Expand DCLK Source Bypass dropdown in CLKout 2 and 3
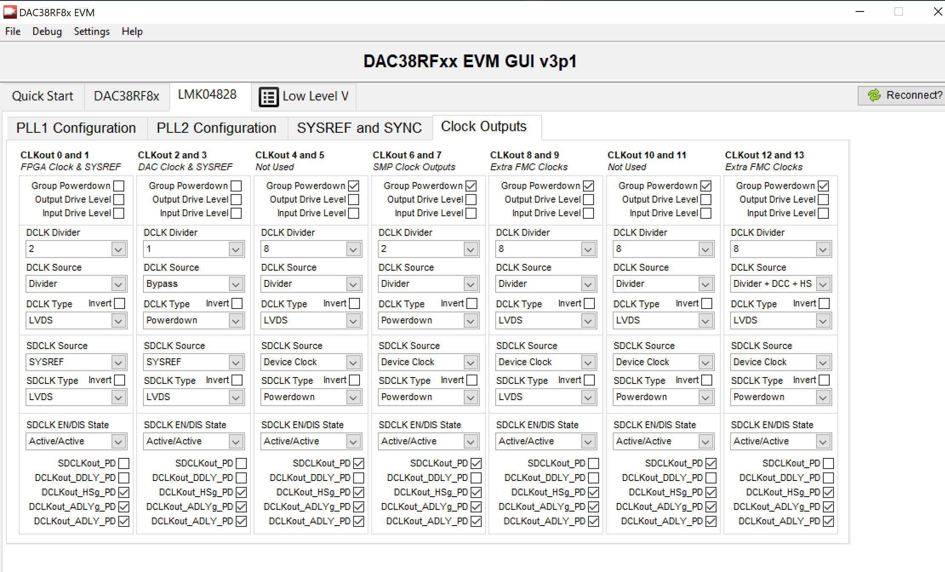 click(x=236, y=284)
